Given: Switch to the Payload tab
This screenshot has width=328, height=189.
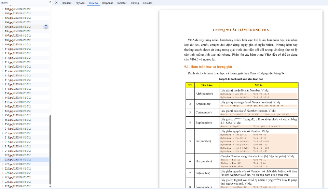Looking at the screenshot, I should pyautogui.click(x=80, y=3).
